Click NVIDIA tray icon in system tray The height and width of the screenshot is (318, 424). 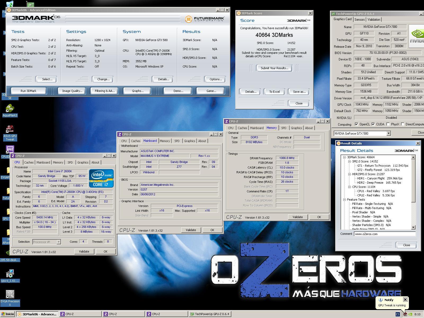[x=410, y=314]
